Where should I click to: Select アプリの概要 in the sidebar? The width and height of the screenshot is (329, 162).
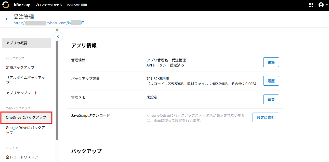pyautogui.click(x=26, y=43)
